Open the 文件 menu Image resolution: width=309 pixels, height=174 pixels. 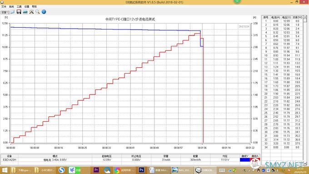click(4, 6)
